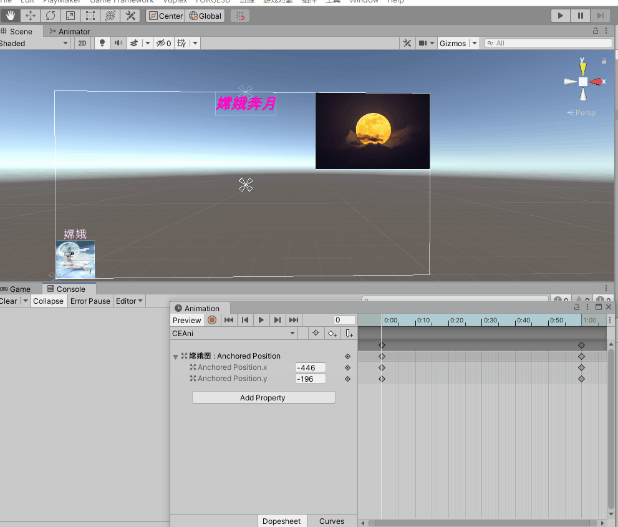Toggle hidden objects visibility count
This screenshot has width=618, height=527.
point(163,44)
